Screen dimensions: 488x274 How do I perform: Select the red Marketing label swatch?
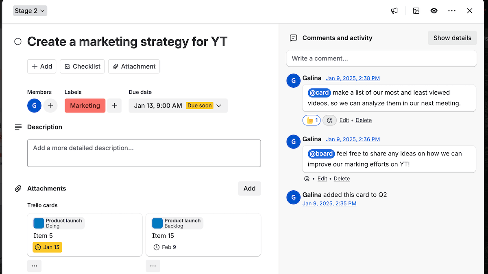click(85, 106)
